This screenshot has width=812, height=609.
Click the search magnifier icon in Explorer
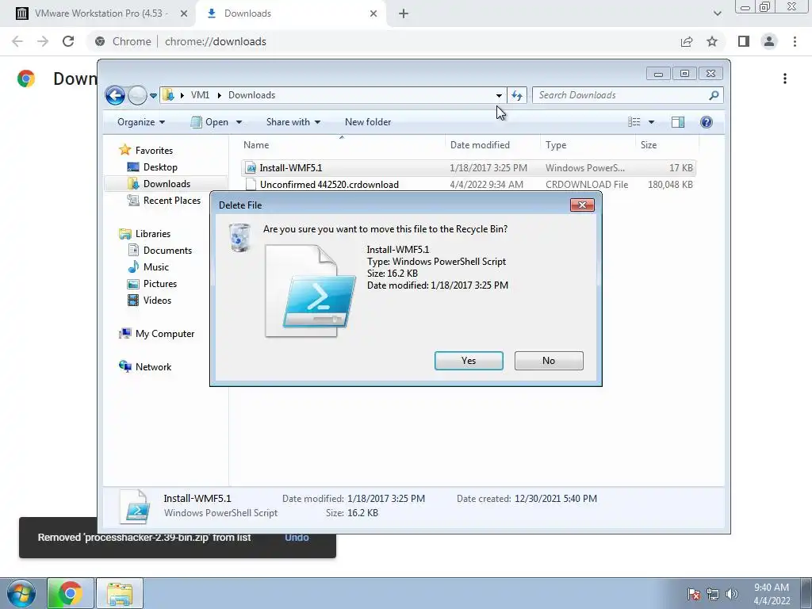tap(714, 95)
